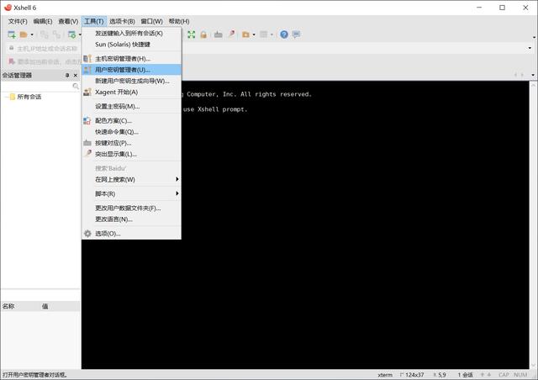Click the session manager search magnifier icon

76,86
